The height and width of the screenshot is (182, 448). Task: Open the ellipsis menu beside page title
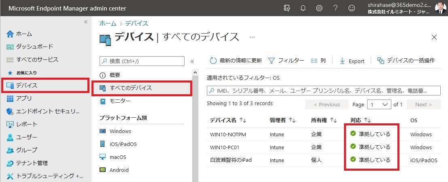(x=252, y=37)
